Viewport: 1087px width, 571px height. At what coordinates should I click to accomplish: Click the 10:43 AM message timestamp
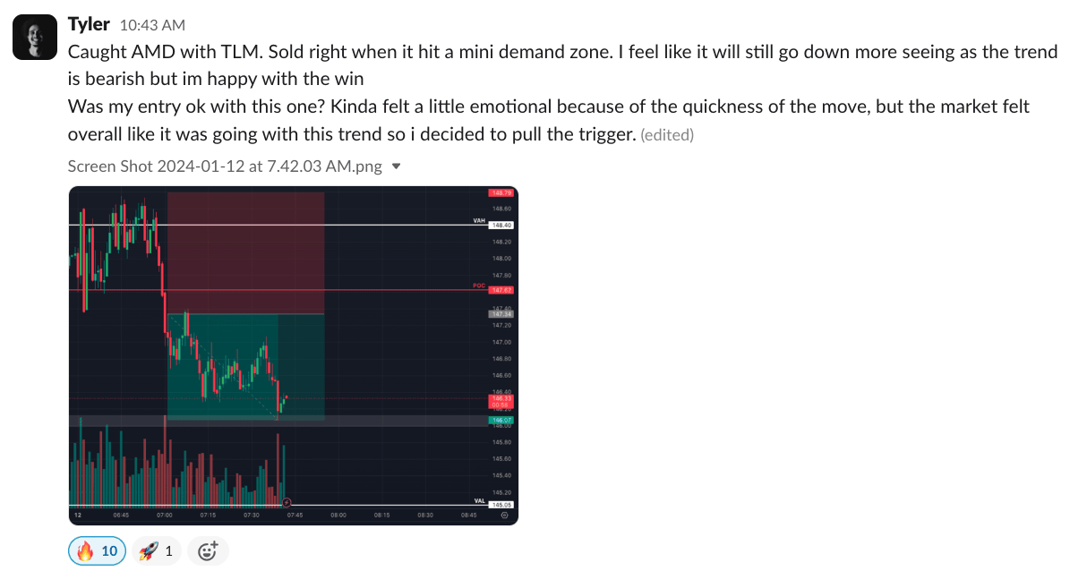[152, 25]
